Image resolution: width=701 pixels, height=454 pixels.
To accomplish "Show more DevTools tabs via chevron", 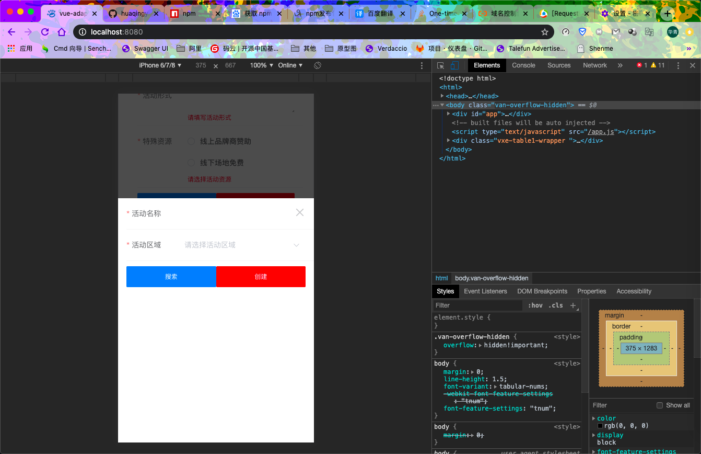I will [620, 65].
